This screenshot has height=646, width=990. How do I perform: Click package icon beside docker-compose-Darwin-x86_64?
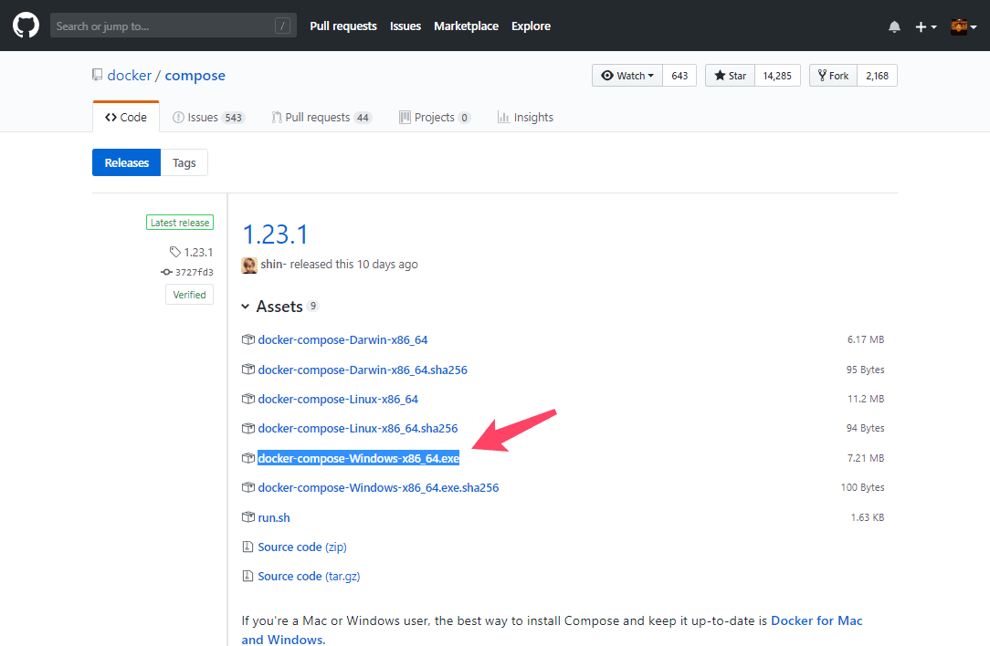(x=248, y=339)
